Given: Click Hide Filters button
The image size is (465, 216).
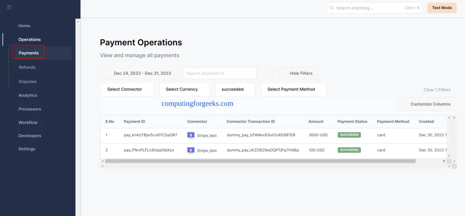Looking at the screenshot, I should (x=296, y=73).
